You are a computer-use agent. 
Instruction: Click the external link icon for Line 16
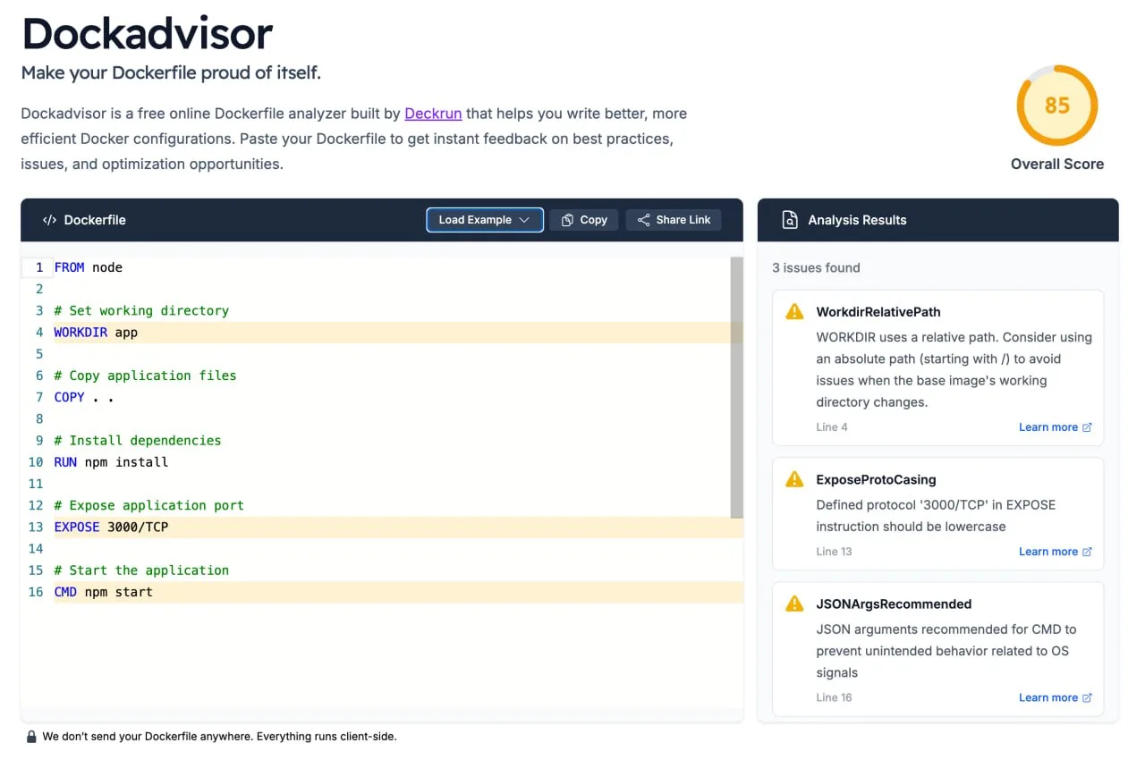tap(1088, 697)
